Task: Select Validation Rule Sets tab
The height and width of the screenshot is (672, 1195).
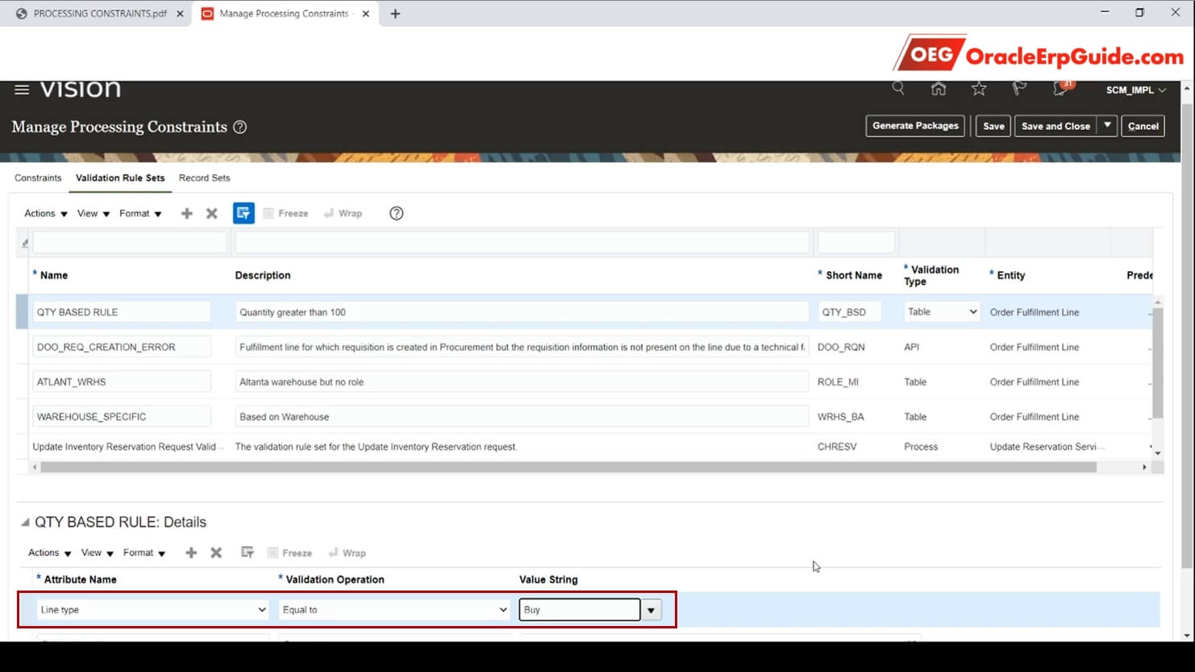Action: click(x=120, y=177)
